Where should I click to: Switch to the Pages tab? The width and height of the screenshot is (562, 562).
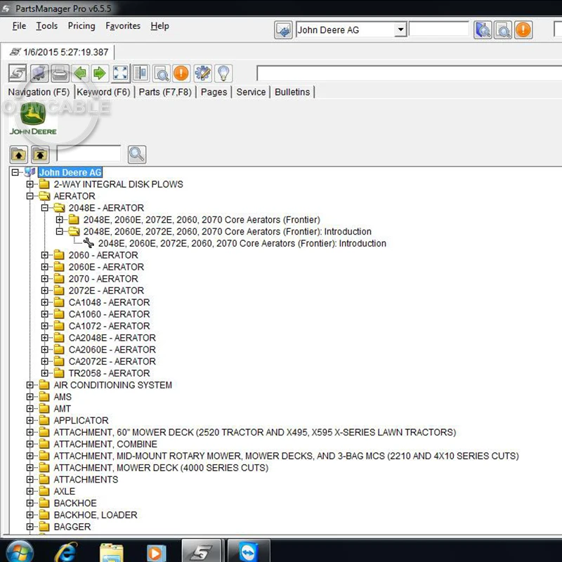[214, 92]
